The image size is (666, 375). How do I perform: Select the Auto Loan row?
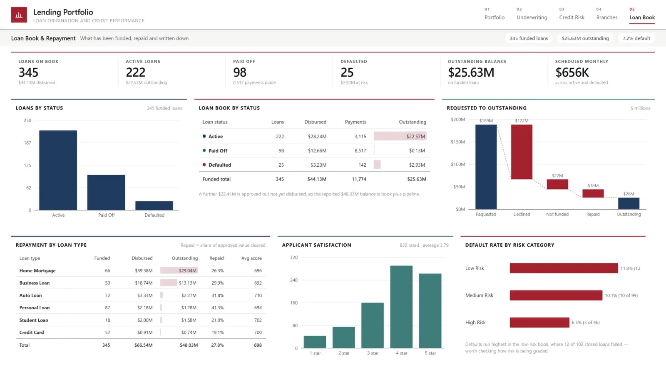coord(141,295)
